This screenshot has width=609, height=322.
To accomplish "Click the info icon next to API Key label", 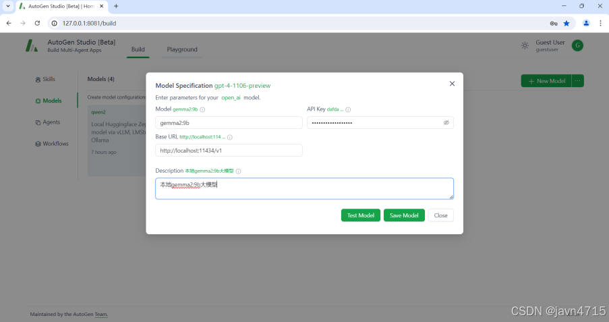I will pyautogui.click(x=348, y=109).
